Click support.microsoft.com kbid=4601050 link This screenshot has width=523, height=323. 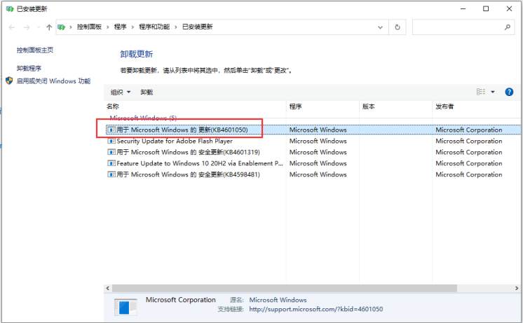click(x=316, y=309)
